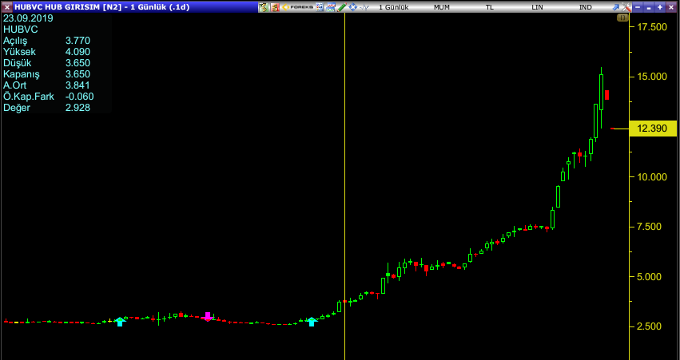Screen dimensions: 680x360
Task: Click the blue arrow pin icon
Action: [616, 7]
